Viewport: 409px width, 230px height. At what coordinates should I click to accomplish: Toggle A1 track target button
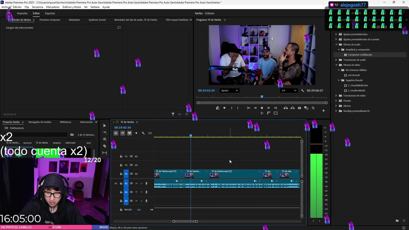point(126,183)
